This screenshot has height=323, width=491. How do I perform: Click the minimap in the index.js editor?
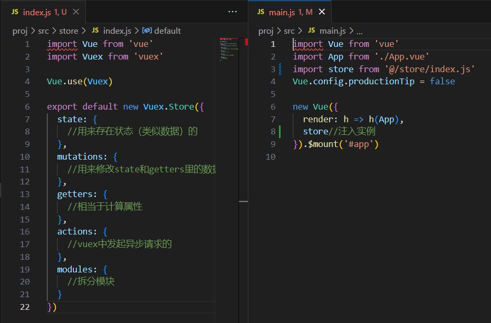point(229,49)
